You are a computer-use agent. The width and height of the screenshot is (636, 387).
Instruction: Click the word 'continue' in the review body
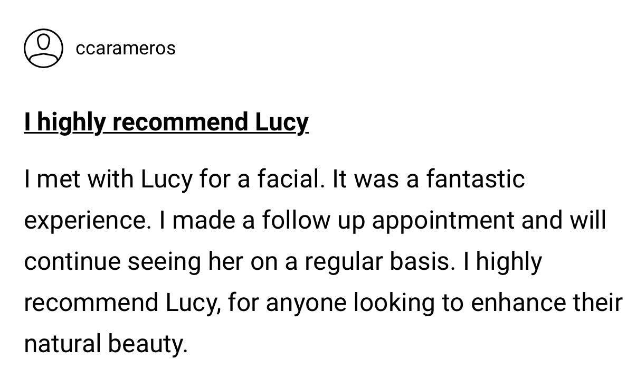pos(72,261)
